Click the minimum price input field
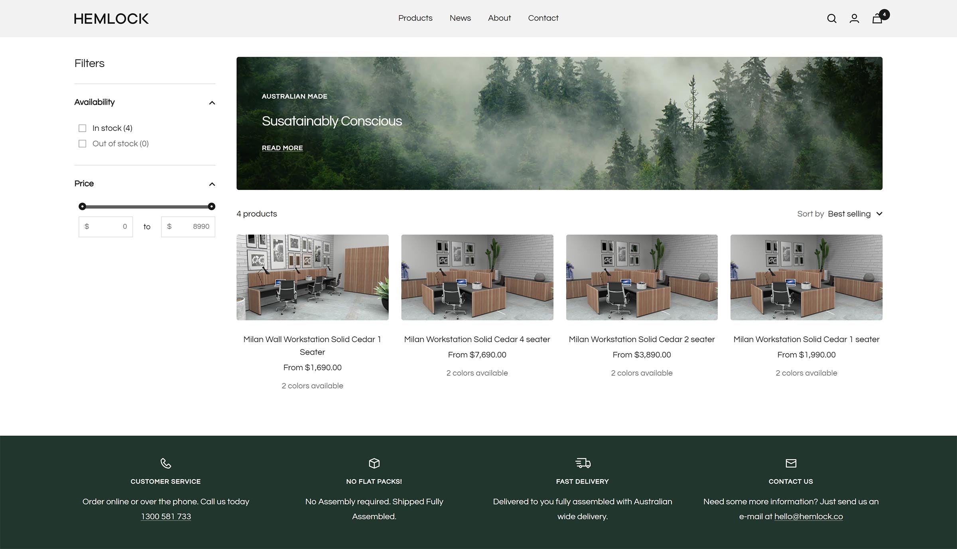Image resolution: width=957 pixels, height=549 pixels. click(x=106, y=227)
